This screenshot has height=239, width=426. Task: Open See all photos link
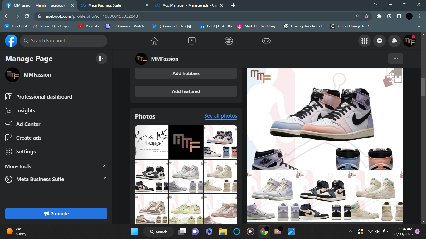pos(220,116)
